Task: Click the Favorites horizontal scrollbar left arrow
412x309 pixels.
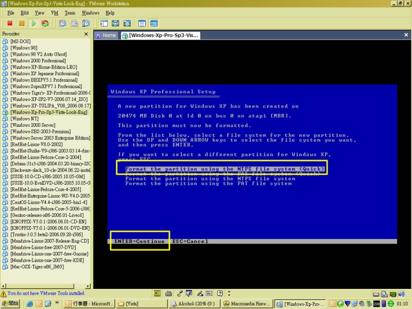Action: click(x=3, y=286)
